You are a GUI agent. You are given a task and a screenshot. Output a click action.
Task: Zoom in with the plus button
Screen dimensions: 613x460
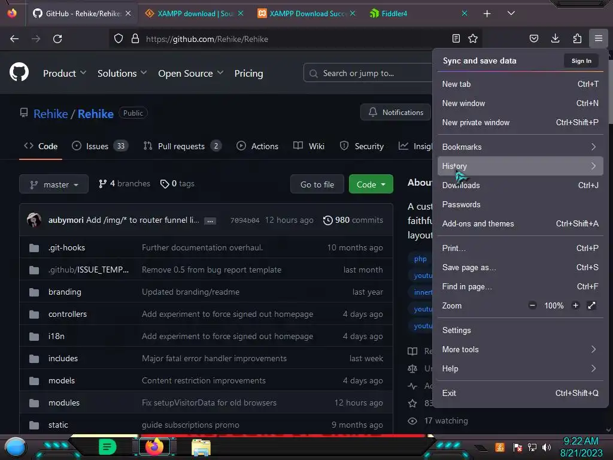[575, 305]
